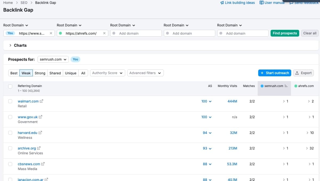Screen dimensions: 320x181
Task: Expand semrush.com backlinks arrow for walmart.com
Action: point(284,101)
